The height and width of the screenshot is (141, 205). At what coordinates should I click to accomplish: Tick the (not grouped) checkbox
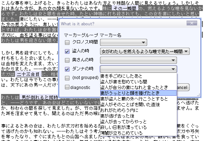pos(67,78)
